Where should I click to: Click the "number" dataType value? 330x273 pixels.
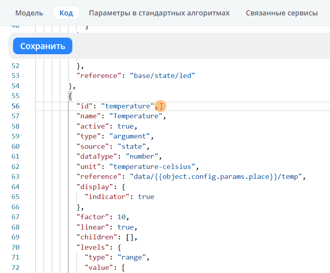(x=142, y=157)
